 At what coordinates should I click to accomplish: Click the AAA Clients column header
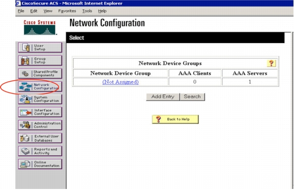[x=195, y=73]
